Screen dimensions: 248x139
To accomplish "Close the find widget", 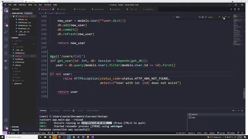I will [229, 17].
